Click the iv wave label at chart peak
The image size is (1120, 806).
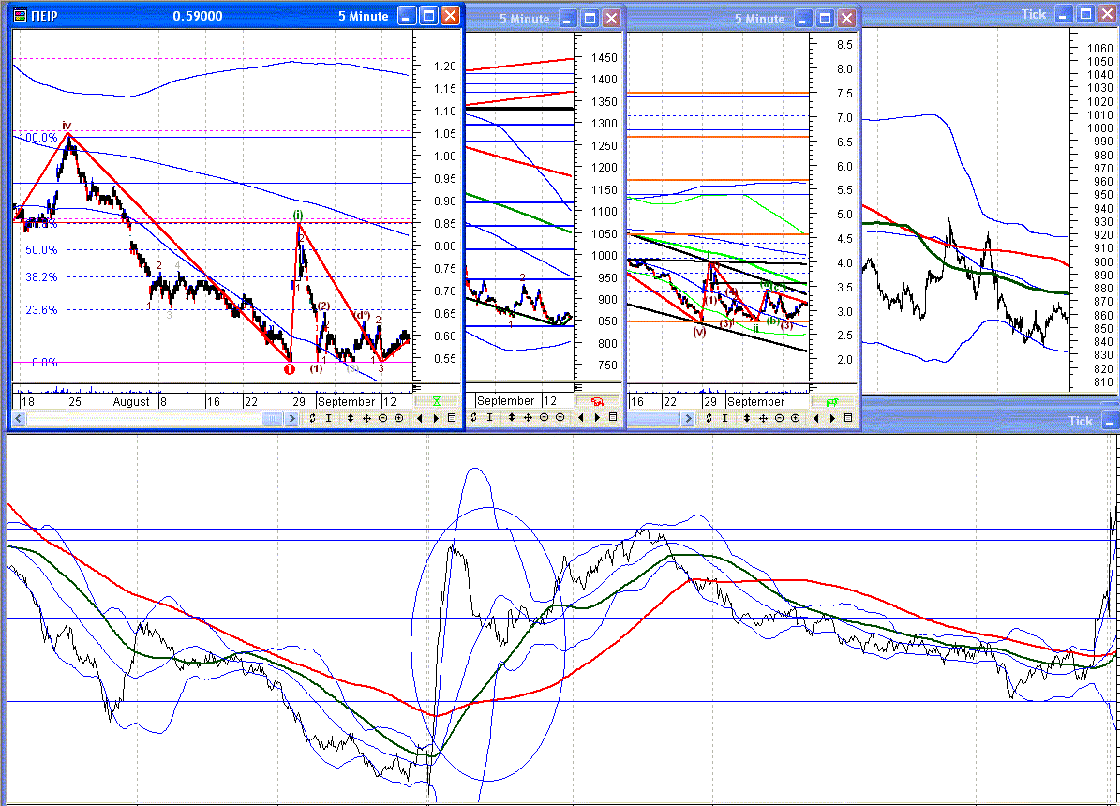[67, 126]
